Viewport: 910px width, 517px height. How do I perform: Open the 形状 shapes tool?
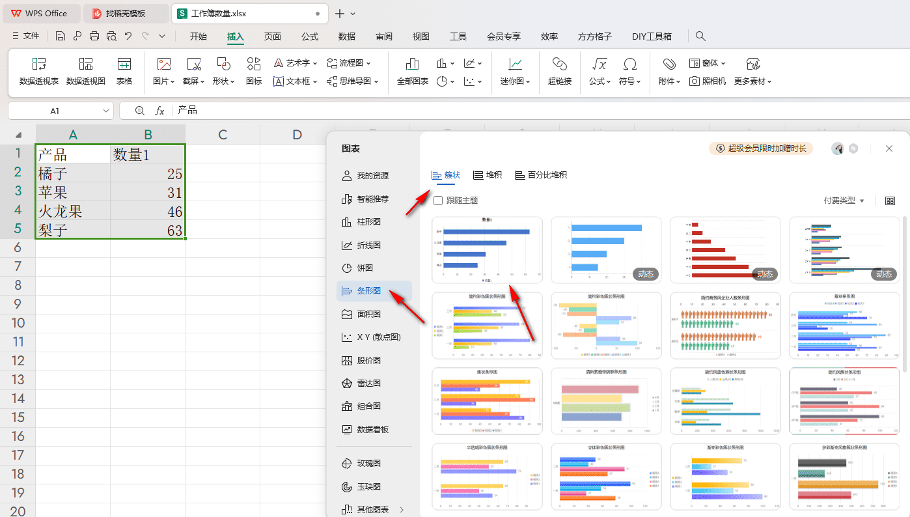[223, 72]
